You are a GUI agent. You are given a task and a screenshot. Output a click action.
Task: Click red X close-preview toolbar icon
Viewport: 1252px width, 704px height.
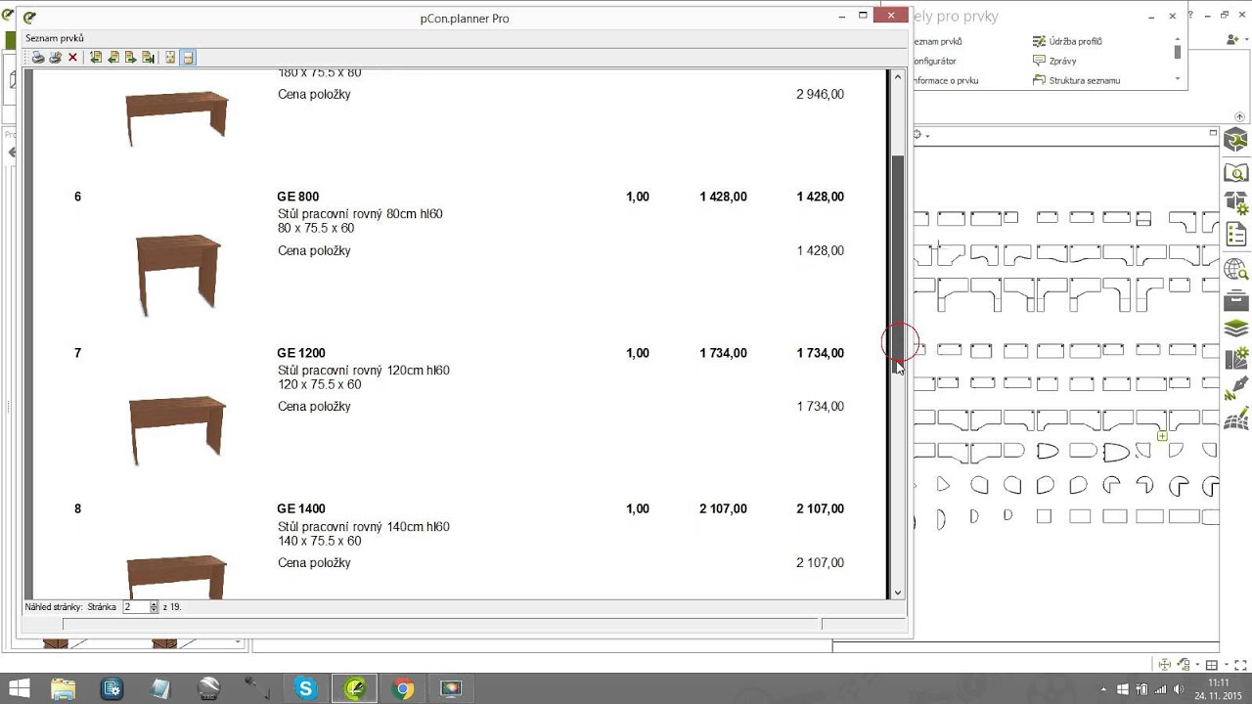(x=72, y=58)
